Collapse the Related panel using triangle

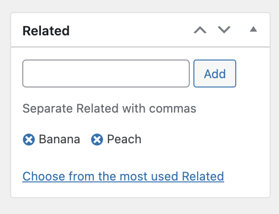253,29
